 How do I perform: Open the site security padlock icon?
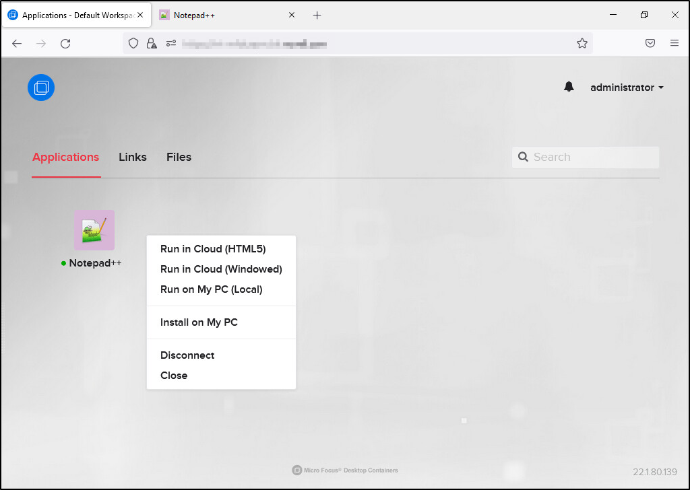pos(152,43)
